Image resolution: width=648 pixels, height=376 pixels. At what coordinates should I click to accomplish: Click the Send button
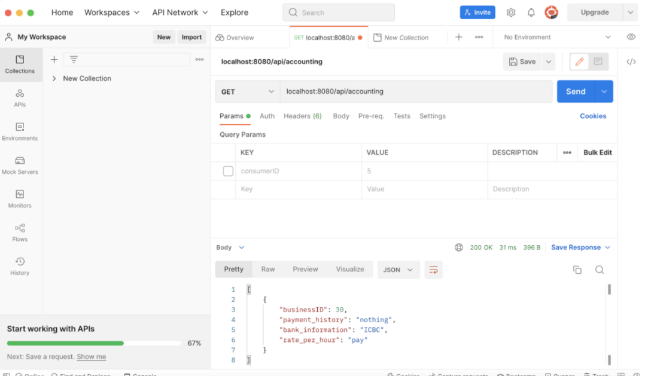click(x=575, y=91)
